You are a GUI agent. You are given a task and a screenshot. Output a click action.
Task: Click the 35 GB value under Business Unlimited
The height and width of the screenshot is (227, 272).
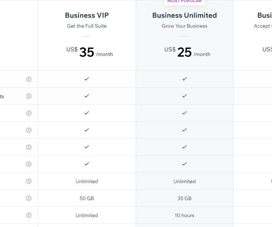(185, 198)
